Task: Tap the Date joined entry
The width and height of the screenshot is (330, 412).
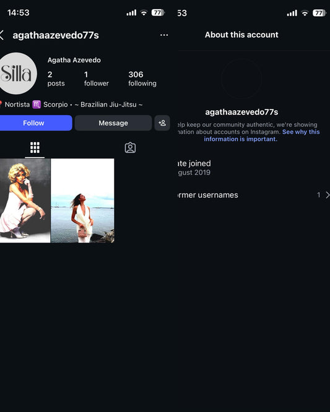Action: pyautogui.click(x=194, y=168)
